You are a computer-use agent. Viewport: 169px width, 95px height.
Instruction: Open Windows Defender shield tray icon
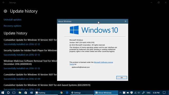132,93
